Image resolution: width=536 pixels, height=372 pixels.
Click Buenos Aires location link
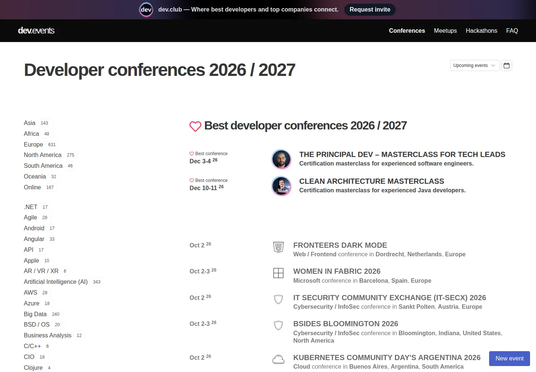pos(368,366)
